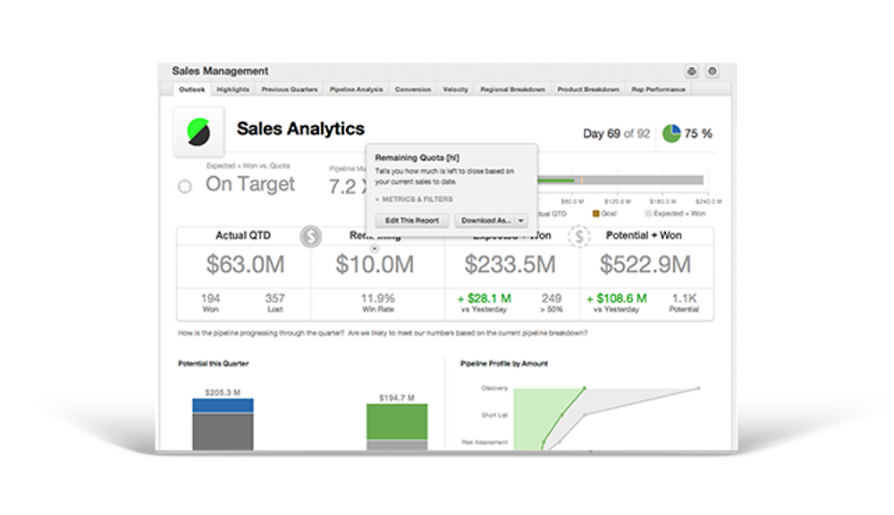This screenshot has width=894, height=515.
Task: Open the settings gear in the Sales Management header
Action: point(713,72)
